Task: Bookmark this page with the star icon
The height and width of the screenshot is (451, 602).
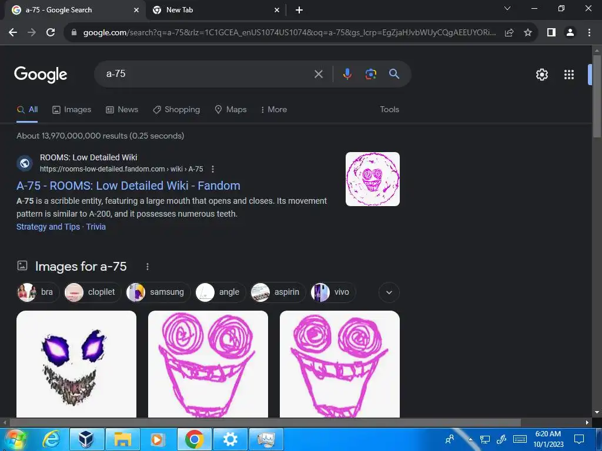Action: (x=528, y=33)
